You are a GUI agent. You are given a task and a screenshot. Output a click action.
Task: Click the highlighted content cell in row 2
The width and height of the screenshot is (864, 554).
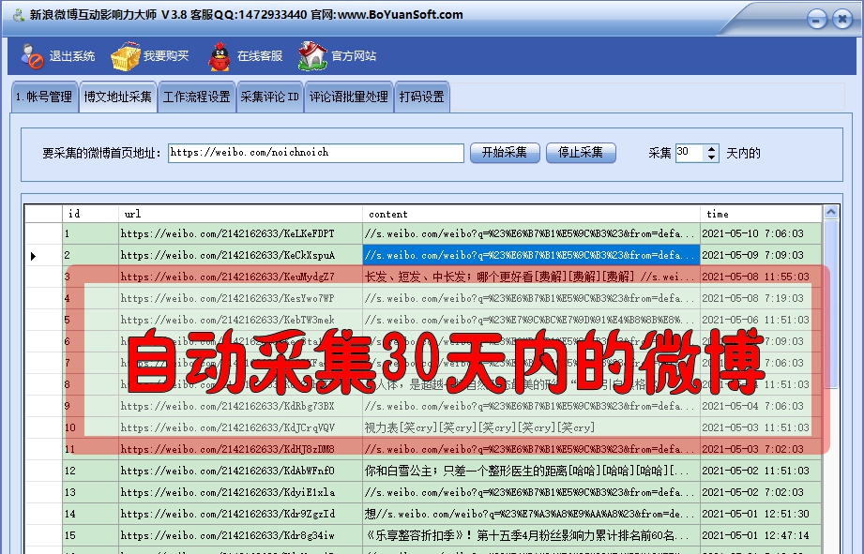tap(531, 256)
